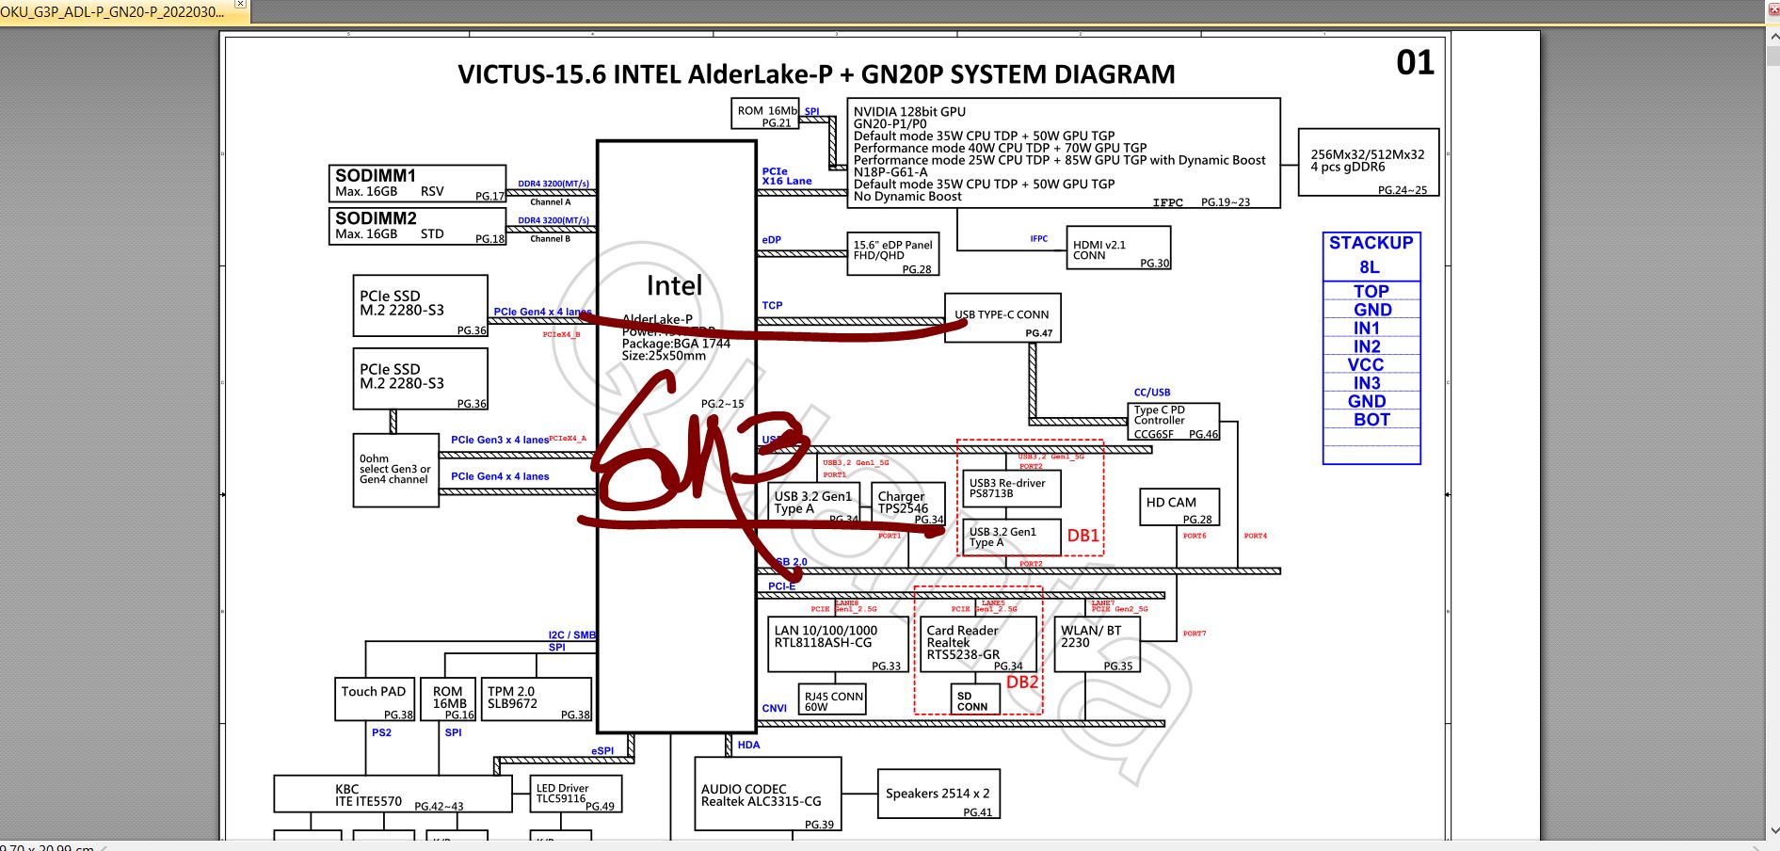Click the TOP layer in the stackup table
Screen dimensions: 1780x851
(x=1371, y=291)
